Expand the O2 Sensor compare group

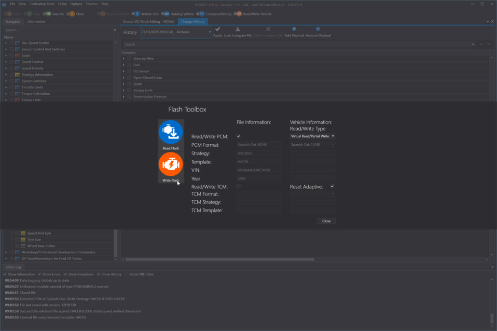pyautogui.click(x=124, y=71)
